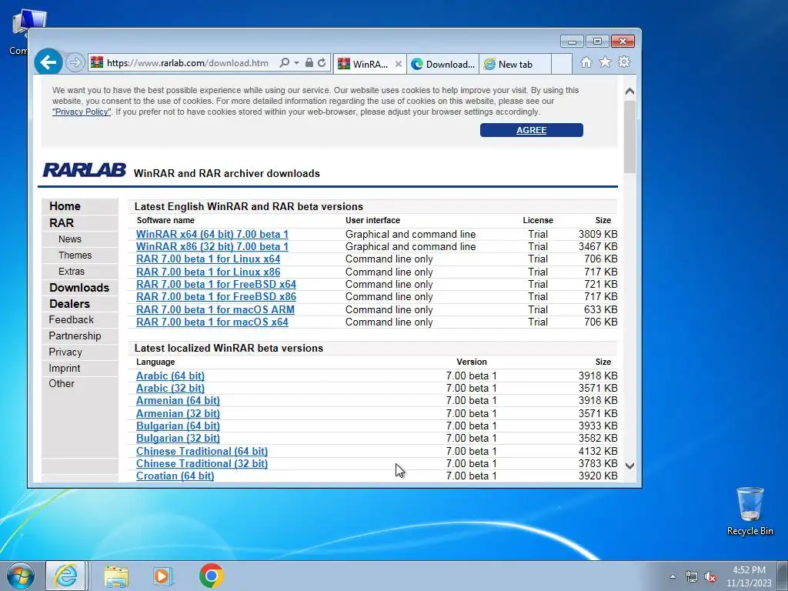Open Home in the sidebar
Viewport: 788px width, 591px height.
[x=65, y=206]
